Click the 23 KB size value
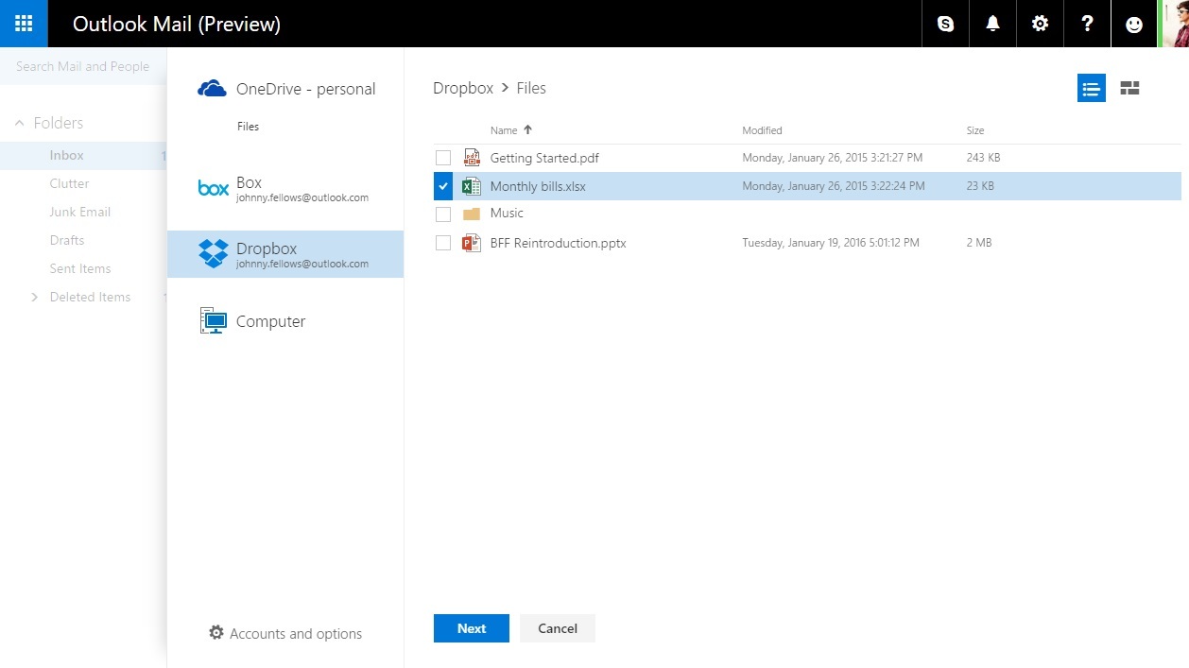The width and height of the screenshot is (1189, 668). [x=980, y=186]
